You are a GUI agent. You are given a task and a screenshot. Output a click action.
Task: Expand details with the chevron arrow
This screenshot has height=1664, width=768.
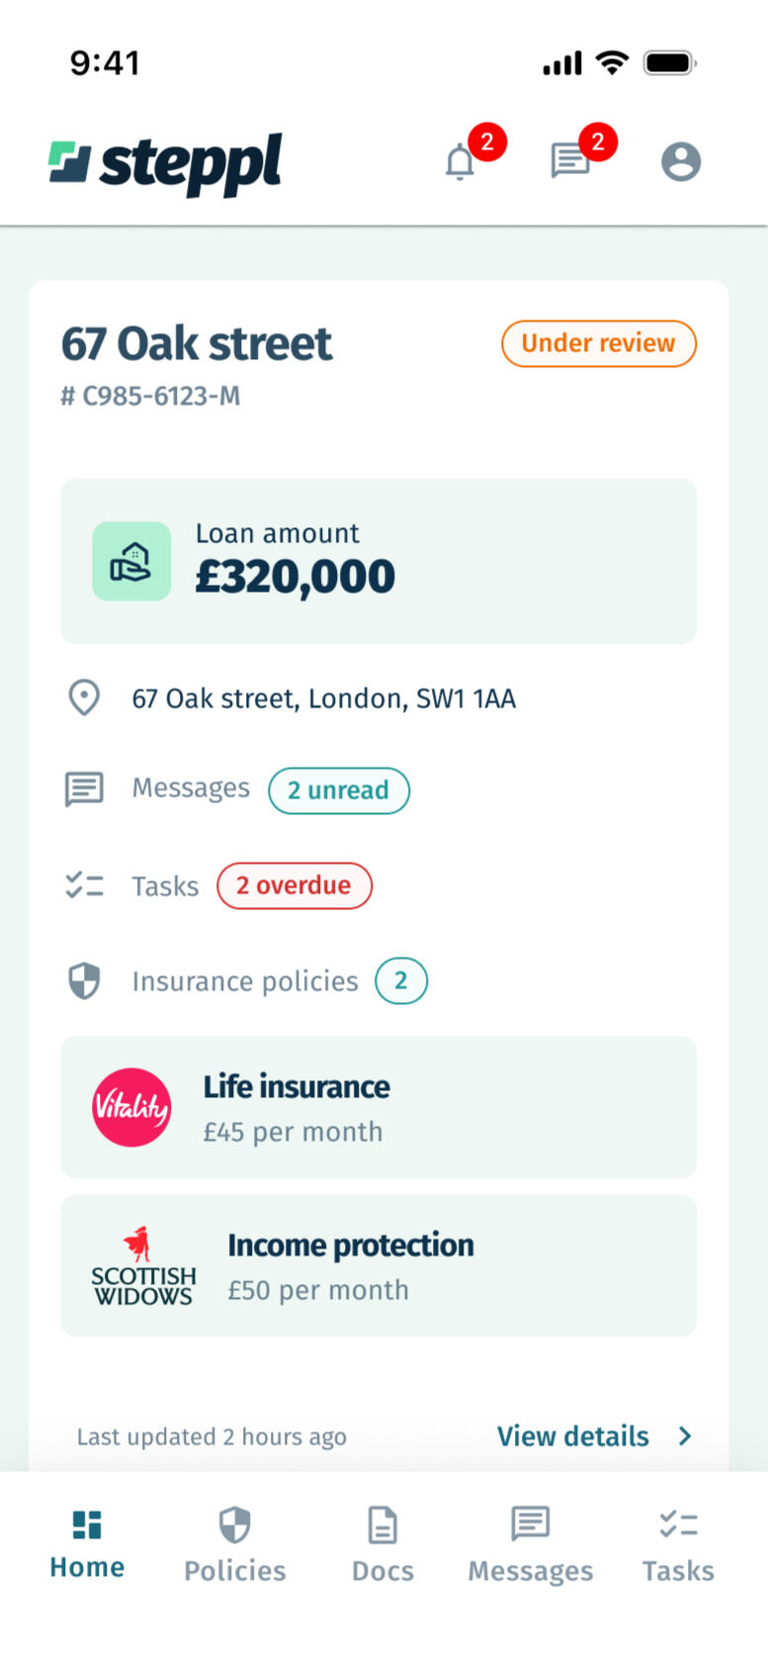(x=685, y=1436)
